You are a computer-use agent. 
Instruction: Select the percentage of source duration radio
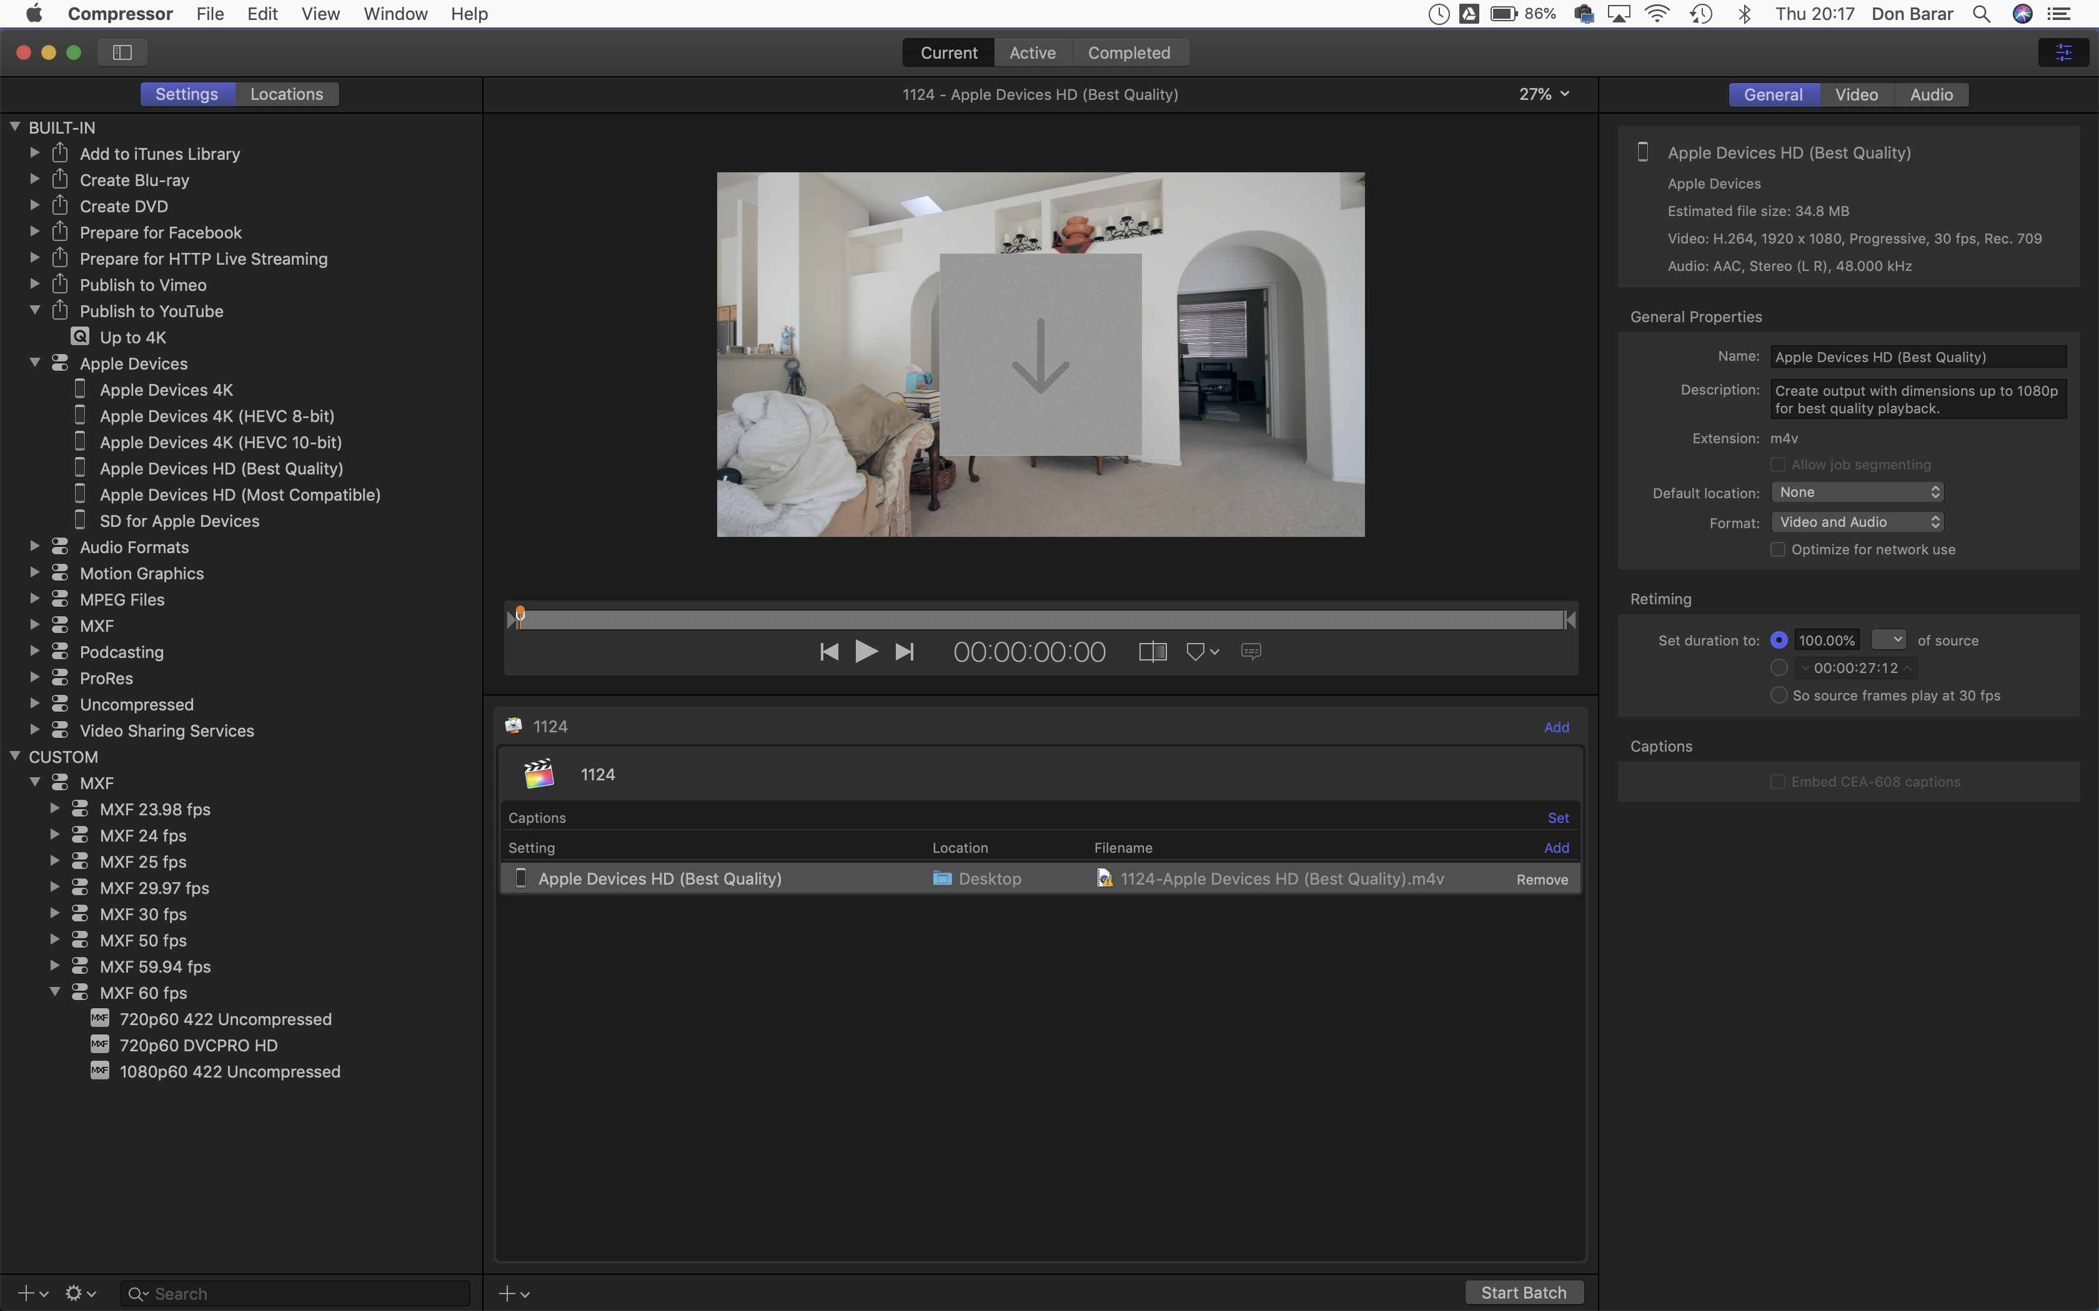coord(1778,640)
